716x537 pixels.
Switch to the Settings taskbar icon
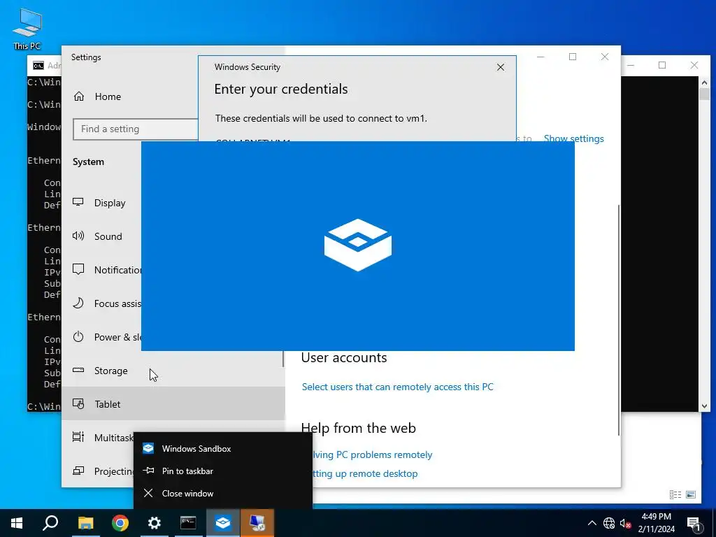[x=155, y=523]
